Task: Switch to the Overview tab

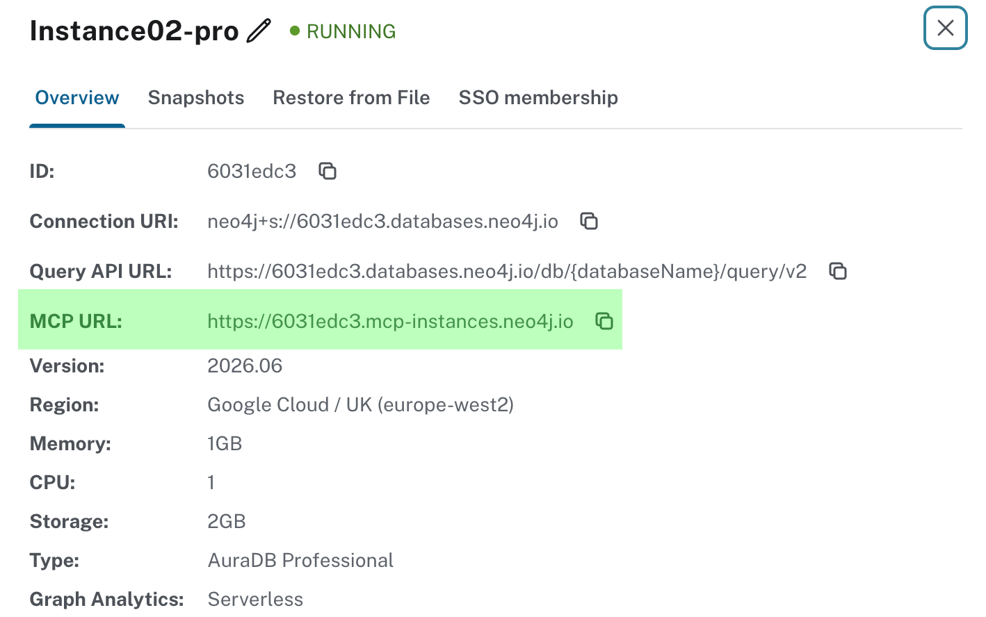Action: pos(77,98)
